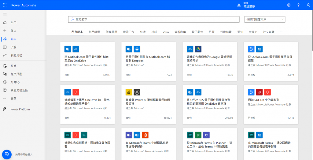
Task: Open the 核准 templates tab
Action: tap(143, 32)
